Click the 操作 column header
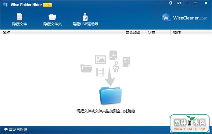 189,32
